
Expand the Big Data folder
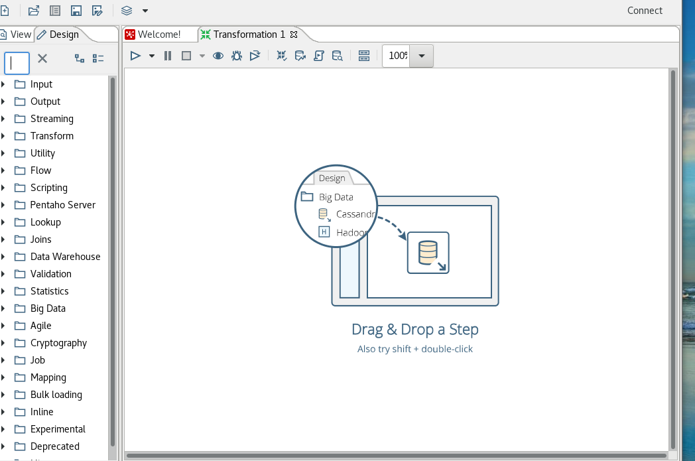(x=3, y=308)
